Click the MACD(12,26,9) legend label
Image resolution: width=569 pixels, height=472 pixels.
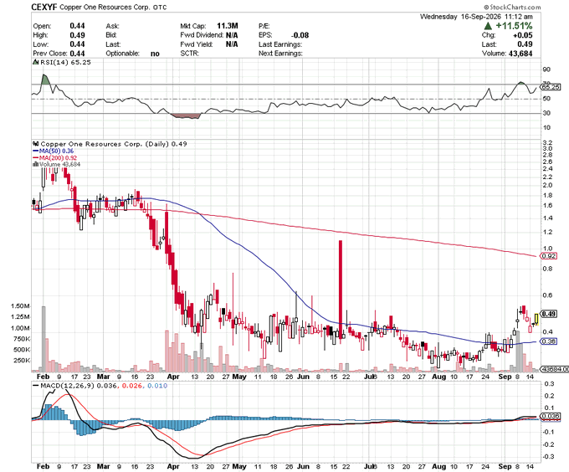click(67, 386)
